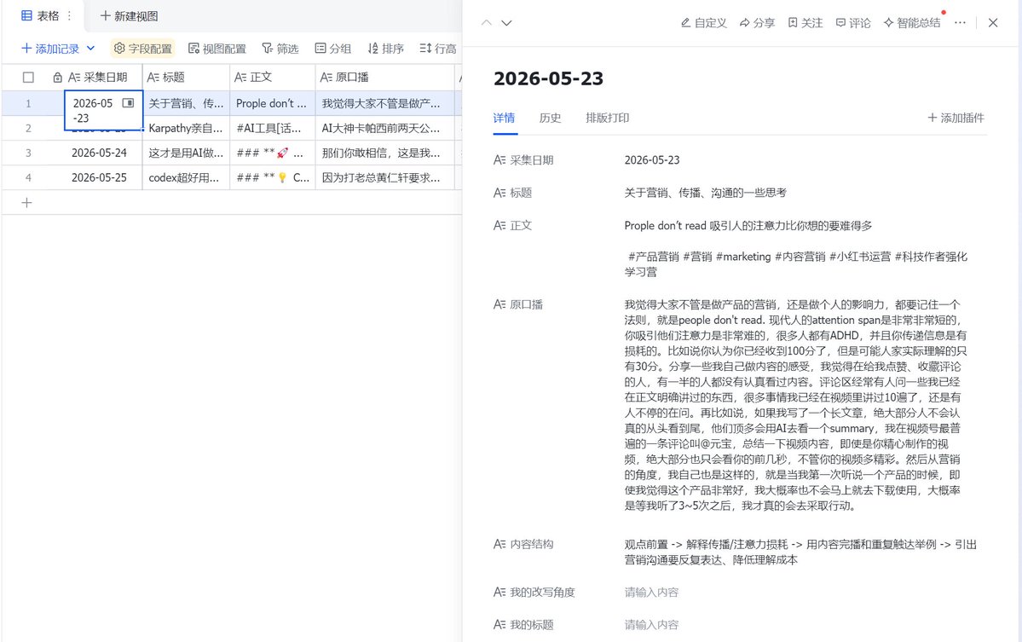Open the 筛选 filter tool
1022x642 pixels.
pyautogui.click(x=280, y=49)
